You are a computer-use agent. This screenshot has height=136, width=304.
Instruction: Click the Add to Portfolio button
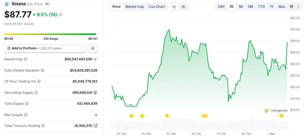tap(45, 48)
